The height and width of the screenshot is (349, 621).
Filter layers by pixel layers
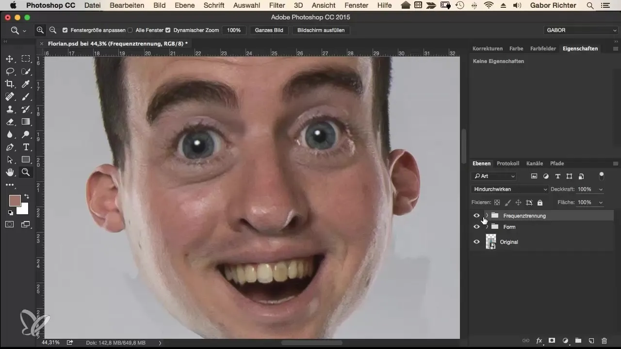[x=534, y=176]
